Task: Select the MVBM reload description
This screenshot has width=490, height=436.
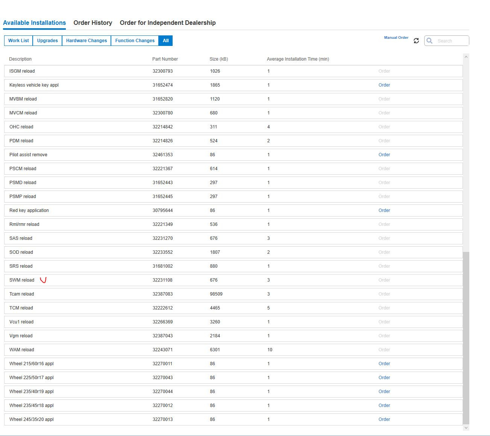Action: click(23, 99)
